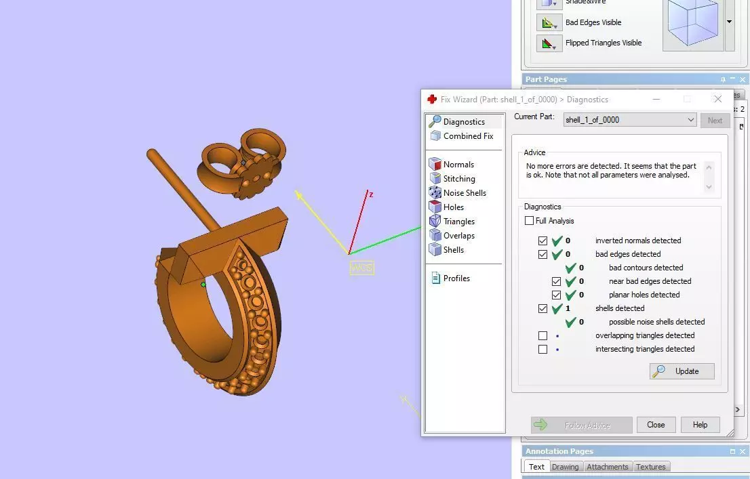Expand the view cube options arrow
Image resolution: width=750 pixels, height=479 pixels.
[x=730, y=22]
